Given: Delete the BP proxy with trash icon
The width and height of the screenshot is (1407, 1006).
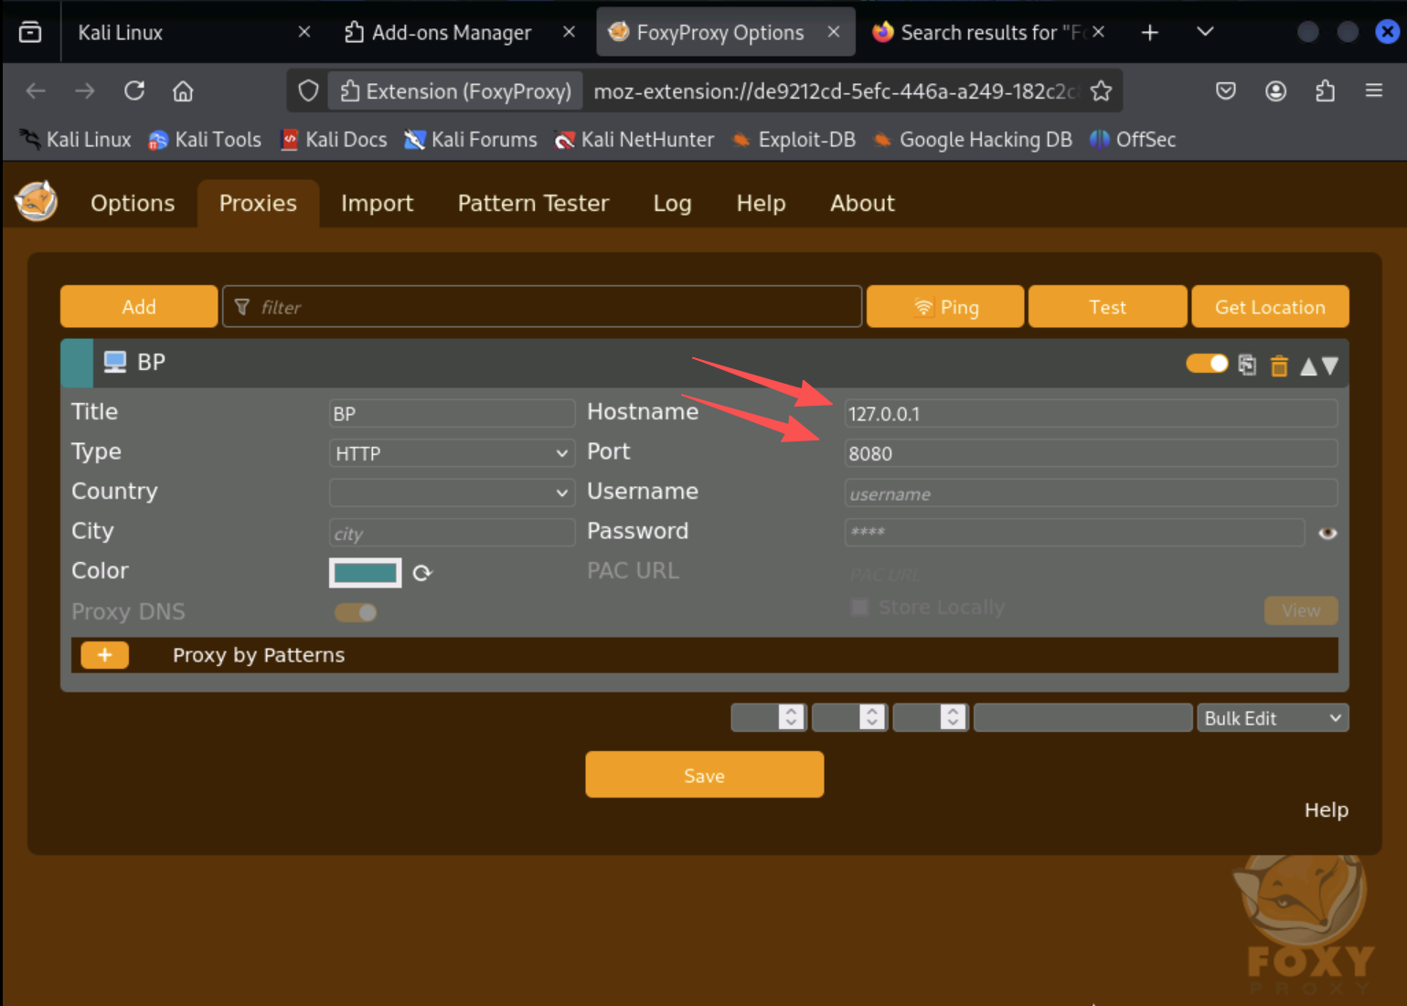Looking at the screenshot, I should click(1279, 365).
